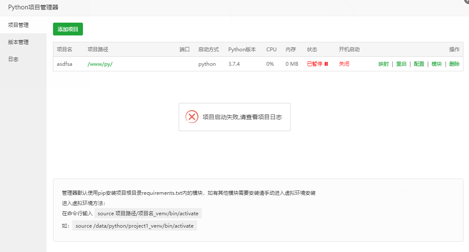
Task: Click the source /data/python/project1_venv/bin/activate example
Action: tap(135, 226)
